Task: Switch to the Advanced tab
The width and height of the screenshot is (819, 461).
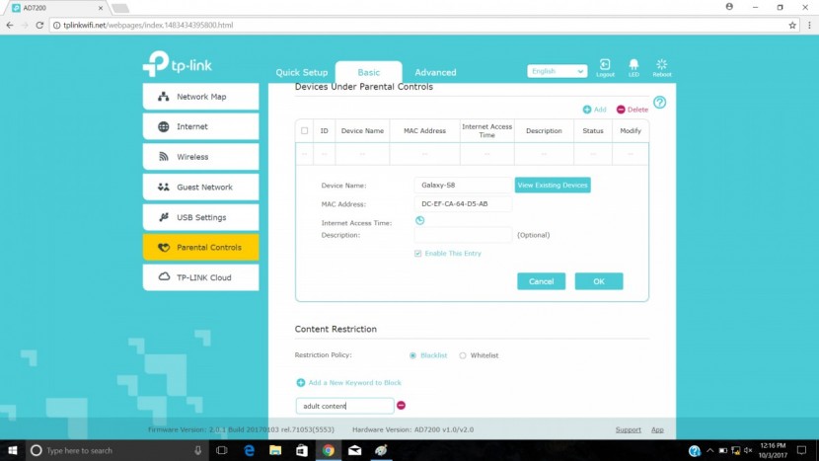Action: (x=435, y=73)
